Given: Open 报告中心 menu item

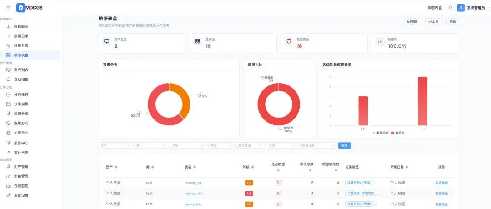Looking at the screenshot, I should (x=21, y=143).
